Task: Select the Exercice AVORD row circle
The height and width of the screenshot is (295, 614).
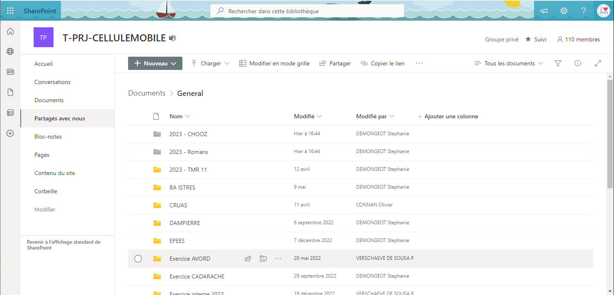Action: pyautogui.click(x=138, y=258)
